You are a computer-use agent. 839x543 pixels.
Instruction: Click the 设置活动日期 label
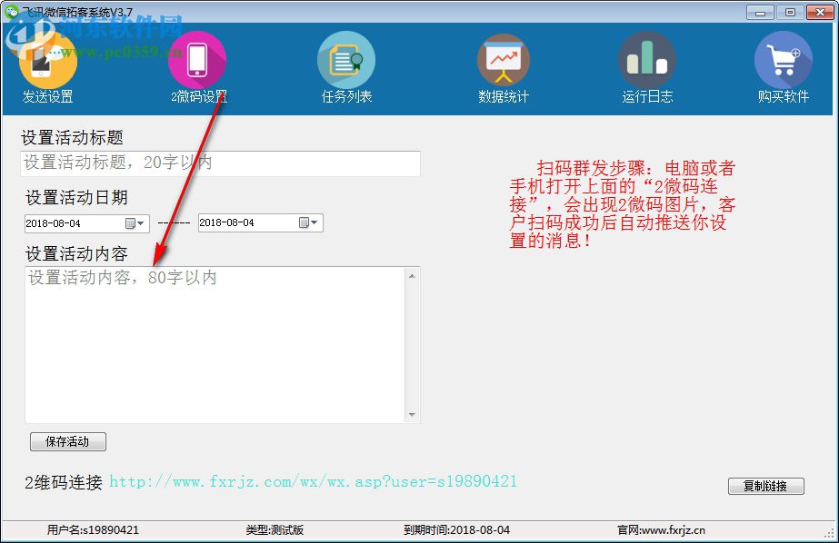76,198
